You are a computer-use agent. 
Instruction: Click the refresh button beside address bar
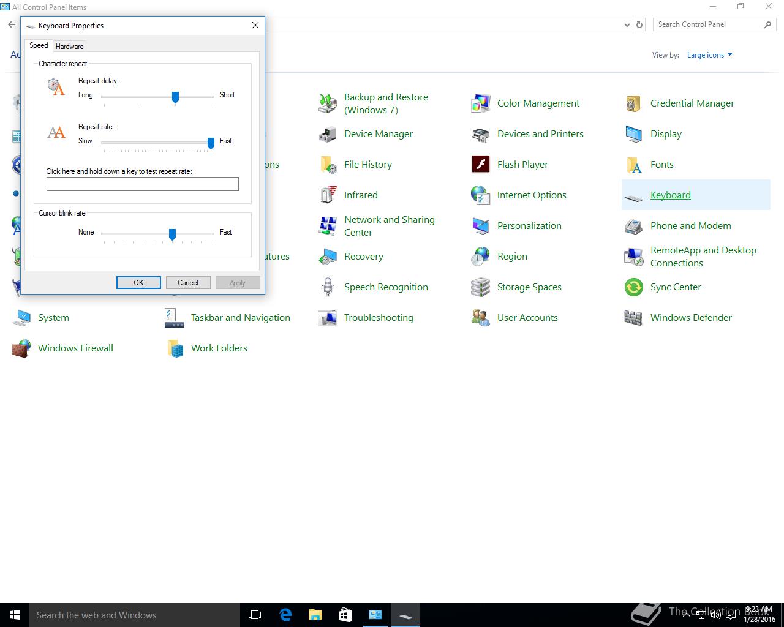click(639, 25)
